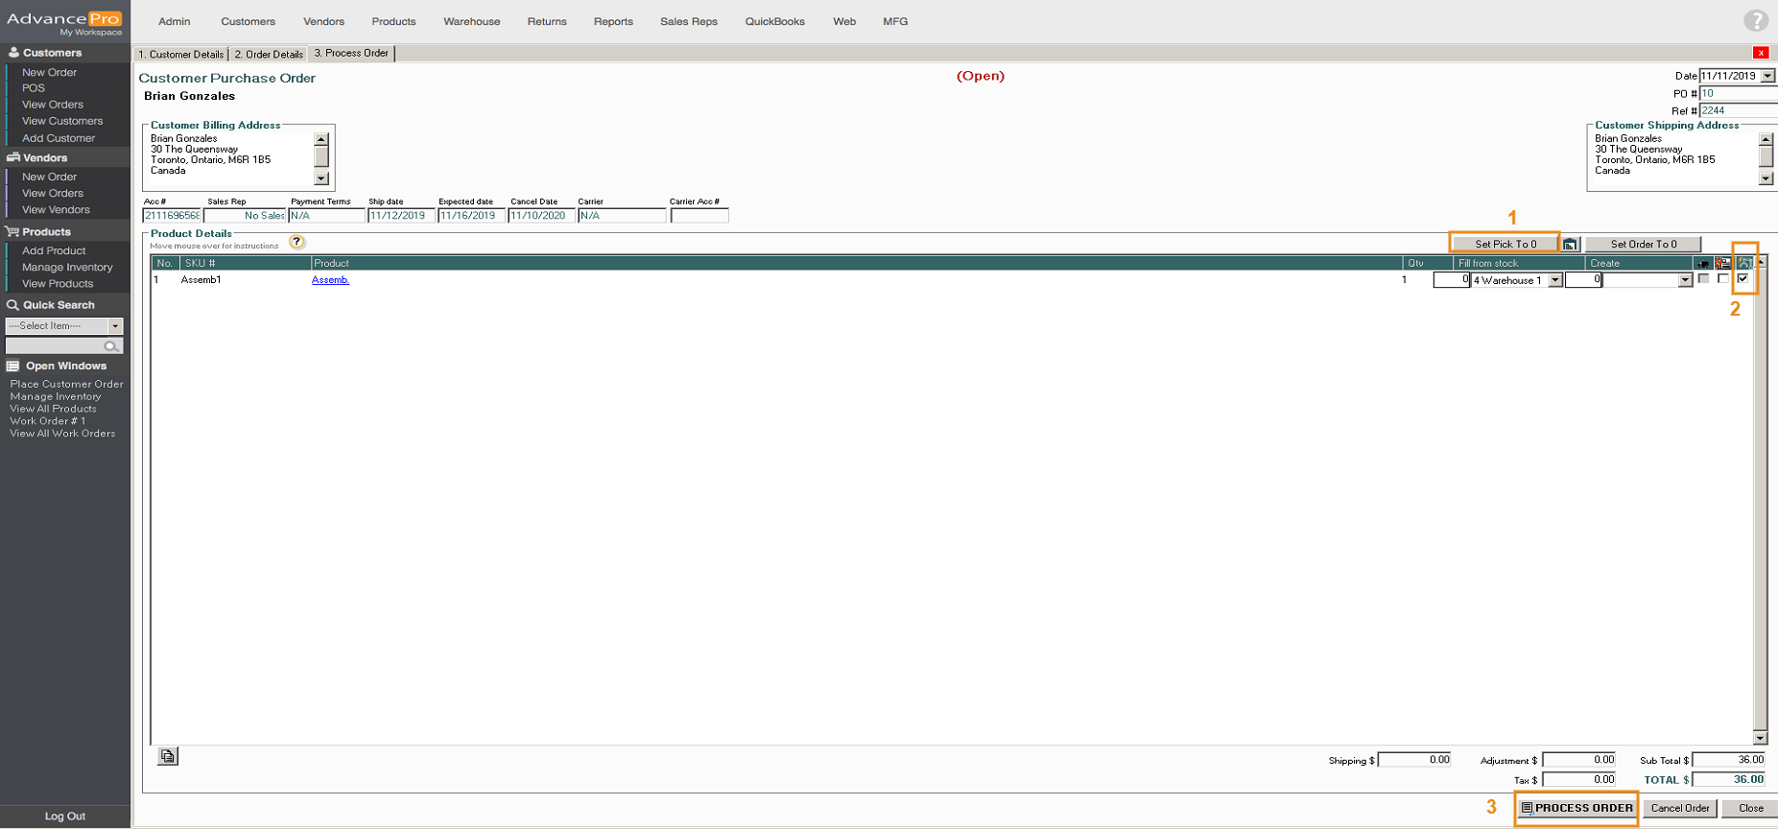The image size is (1778, 829).
Task: Open the 4 Warehouse 1 dropdown
Action: click(1554, 280)
